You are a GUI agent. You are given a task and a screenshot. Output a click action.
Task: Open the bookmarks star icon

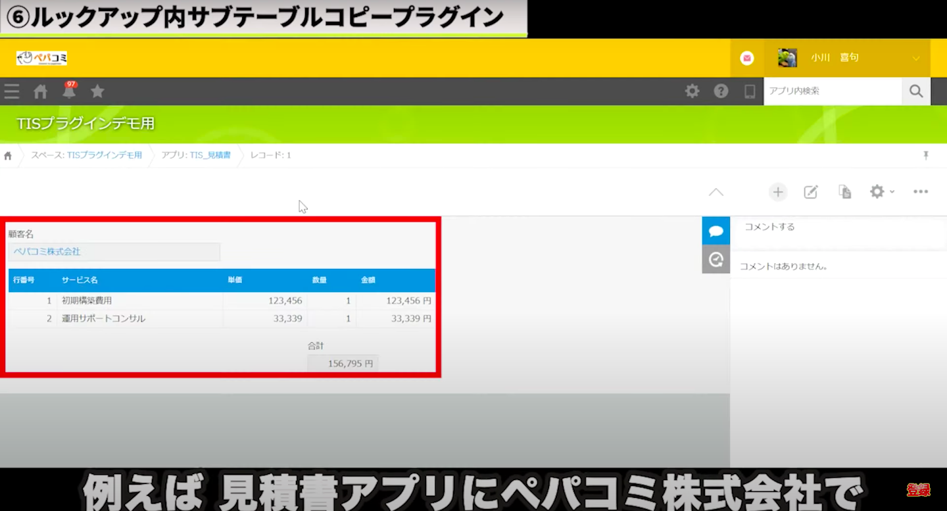click(97, 91)
